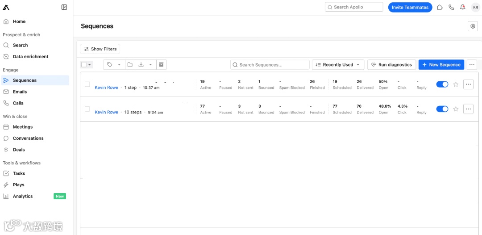Open Sequences page settings gear

pos(473,26)
